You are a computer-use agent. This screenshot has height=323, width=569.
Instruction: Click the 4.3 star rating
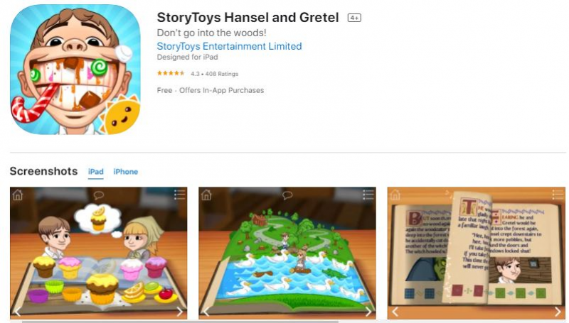point(171,74)
